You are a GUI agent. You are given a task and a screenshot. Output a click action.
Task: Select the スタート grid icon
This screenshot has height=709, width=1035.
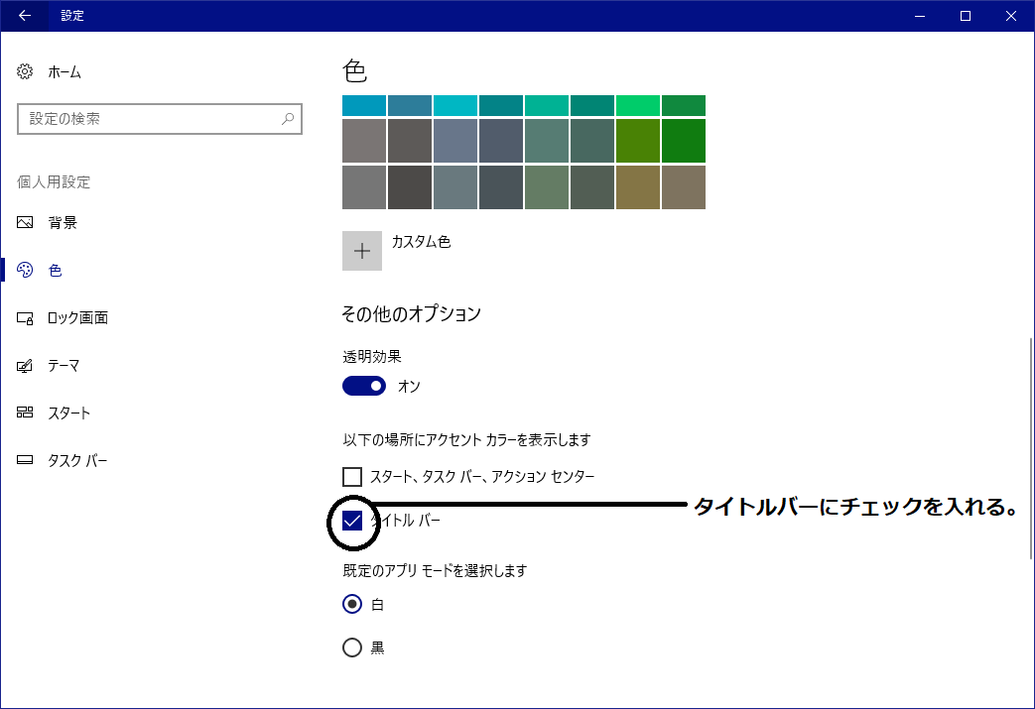pos(26,414)
